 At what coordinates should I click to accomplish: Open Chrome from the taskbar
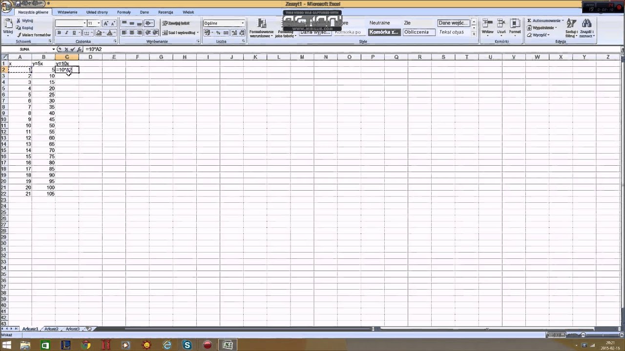point(86,345)
